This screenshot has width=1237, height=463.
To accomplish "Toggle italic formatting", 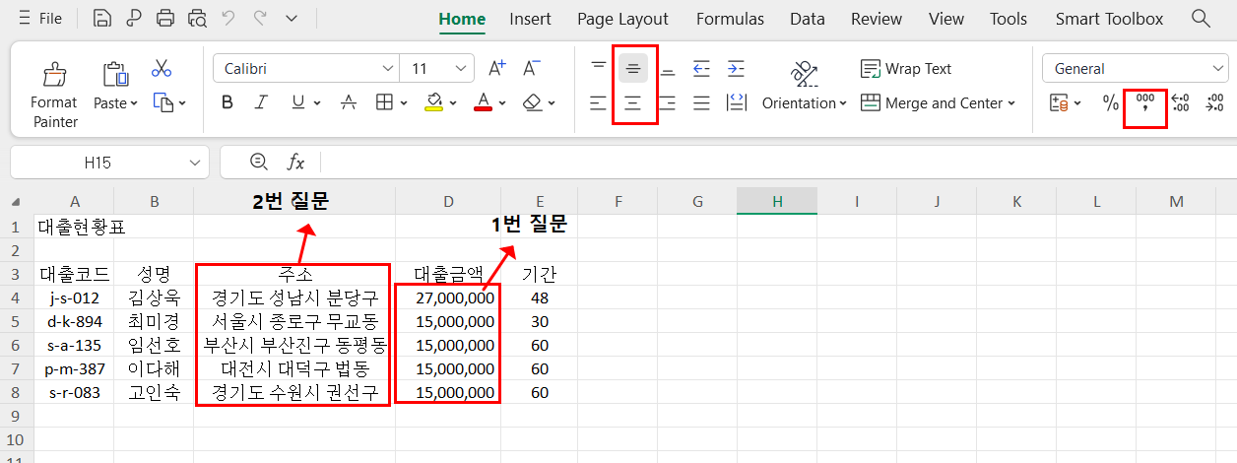I will [261, 102].
